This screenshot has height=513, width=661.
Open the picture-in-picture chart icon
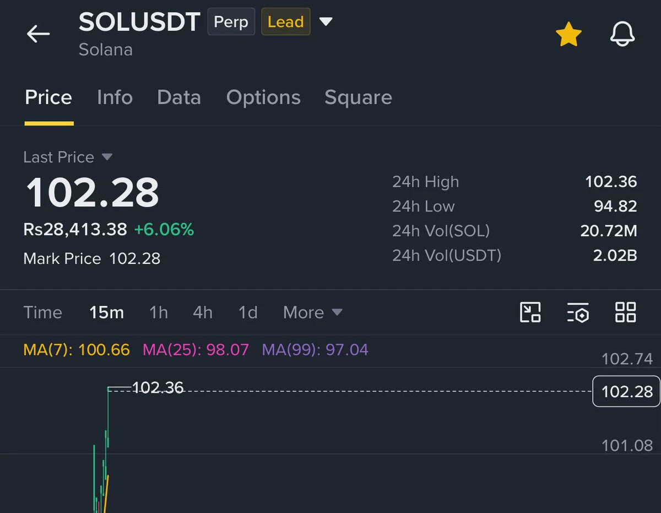click(x=530, y=312)
